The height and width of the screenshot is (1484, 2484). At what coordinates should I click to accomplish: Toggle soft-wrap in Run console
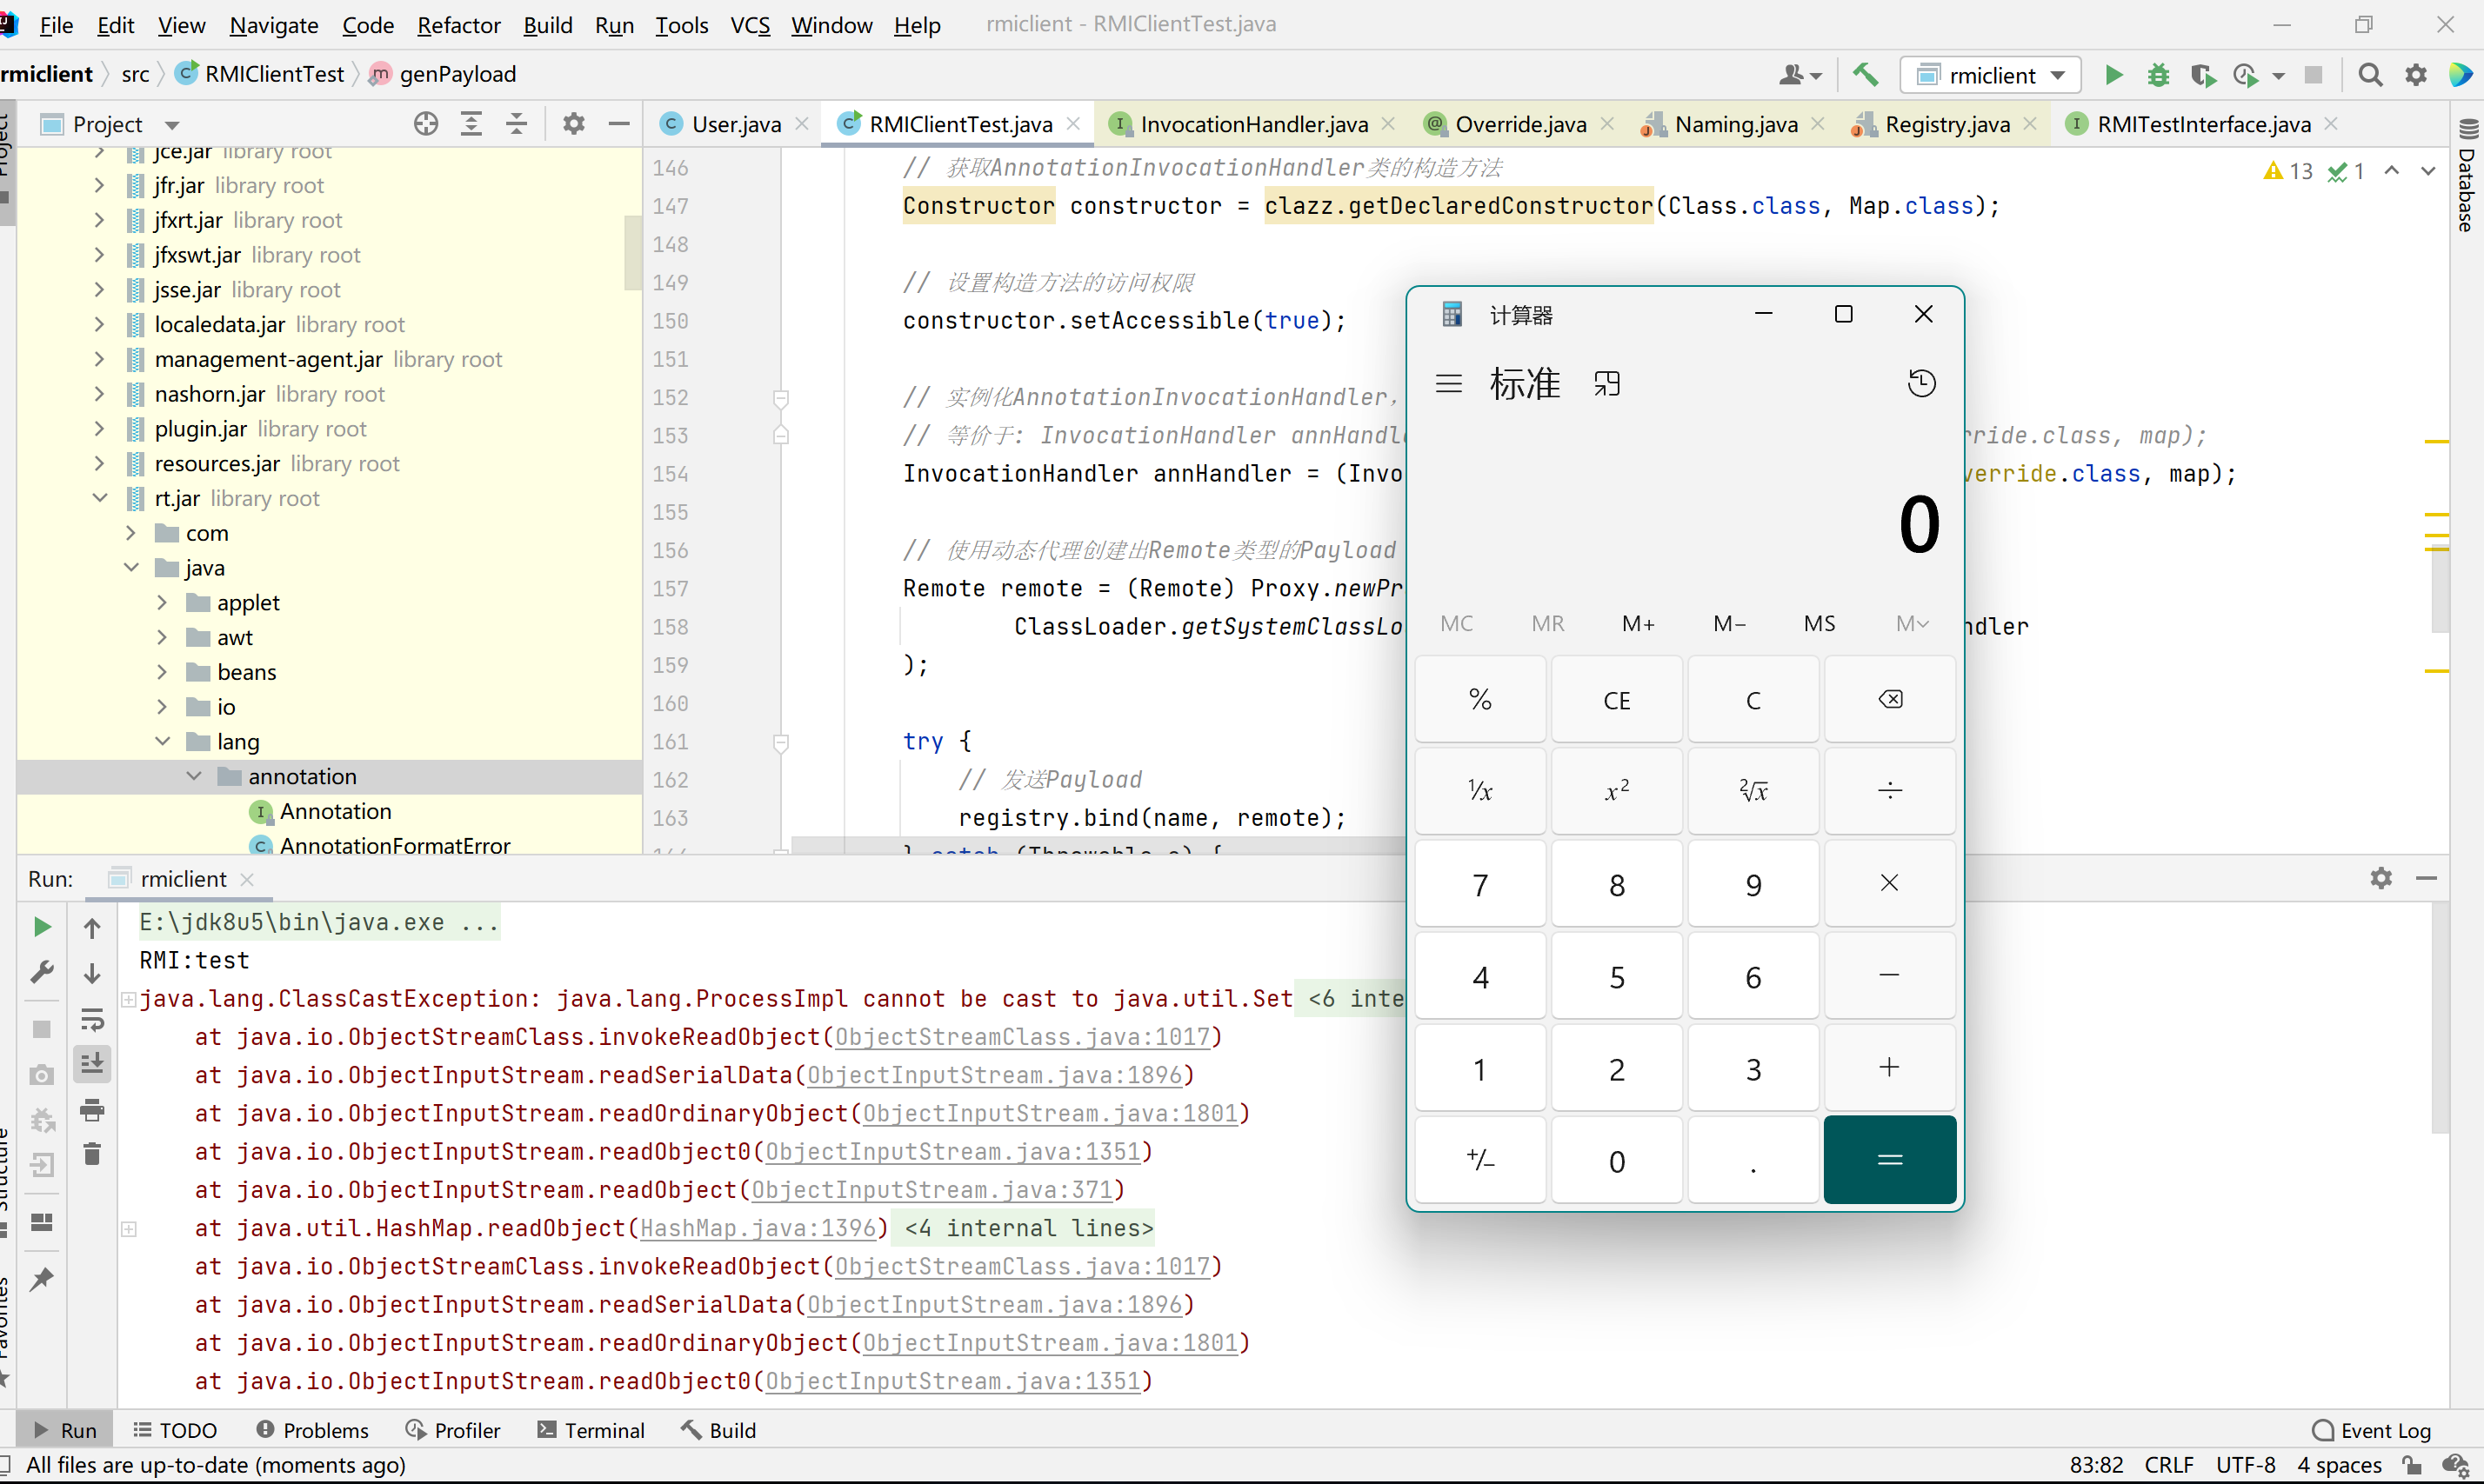[92, 1019]
